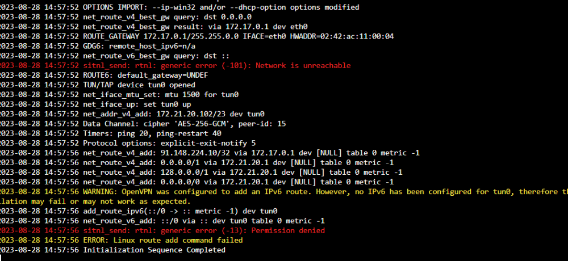Screen dimensions: 568x261
Task: Click the route line for 0.0.0.0/0
Action: click(197, 182)
